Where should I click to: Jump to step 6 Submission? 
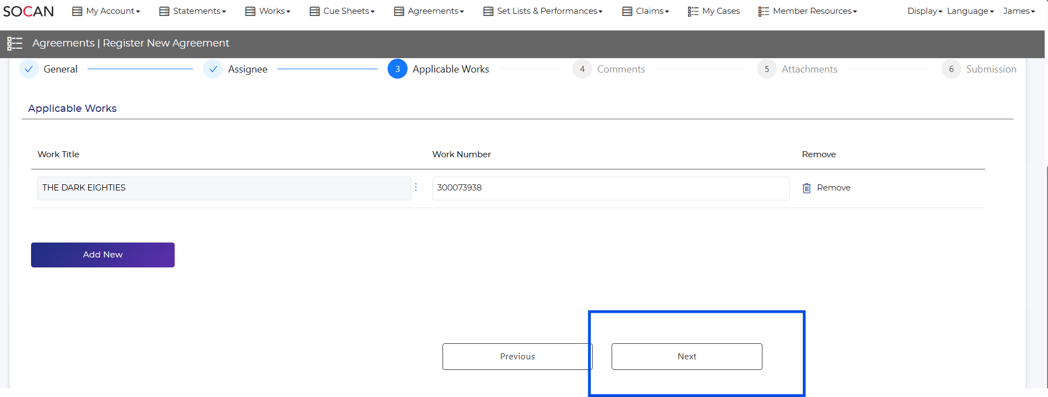(x=951, y=69)
